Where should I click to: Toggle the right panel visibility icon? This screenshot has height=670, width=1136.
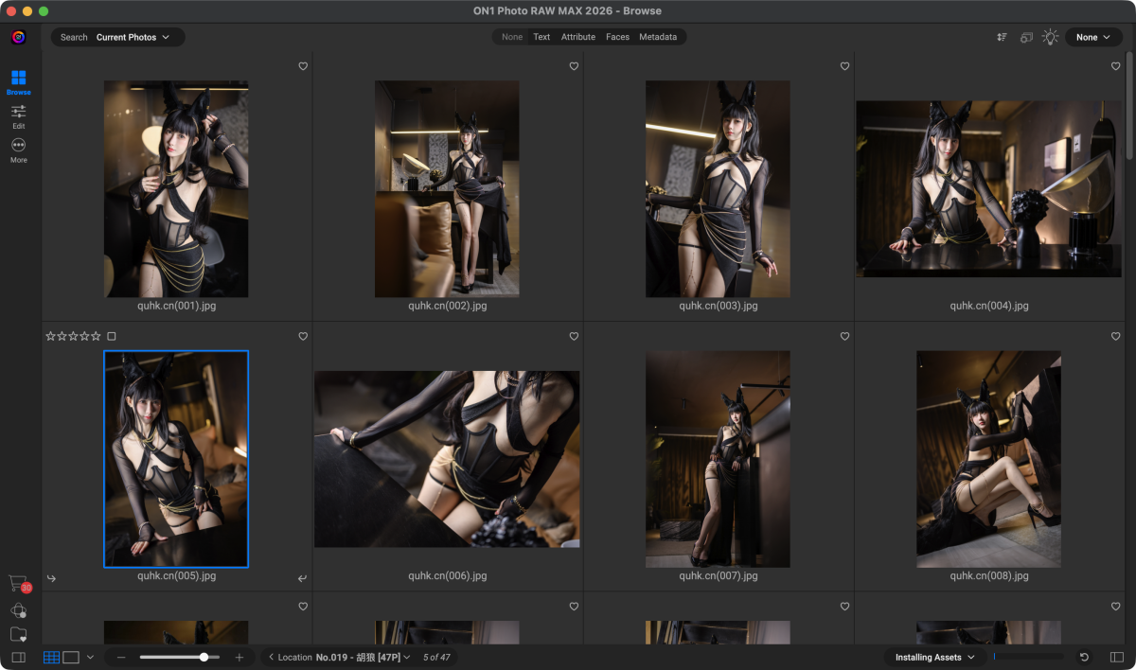[1116, 657]
